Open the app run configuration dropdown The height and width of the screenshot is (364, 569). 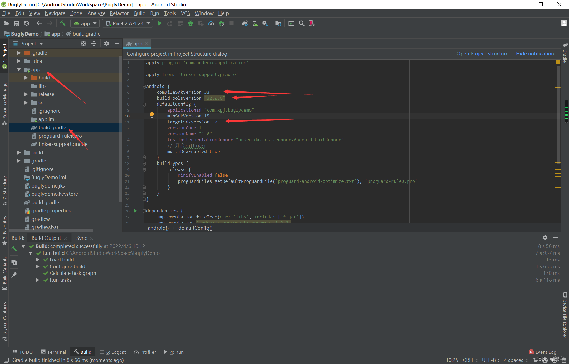click(85, 23)
